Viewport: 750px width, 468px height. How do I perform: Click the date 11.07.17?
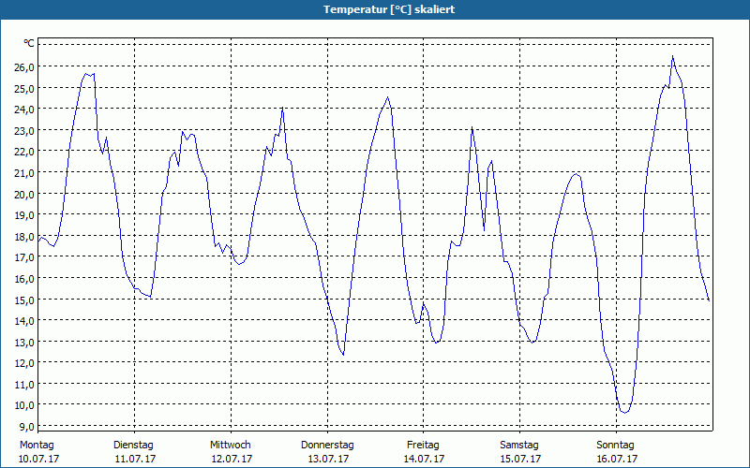[x=135, y=459]
